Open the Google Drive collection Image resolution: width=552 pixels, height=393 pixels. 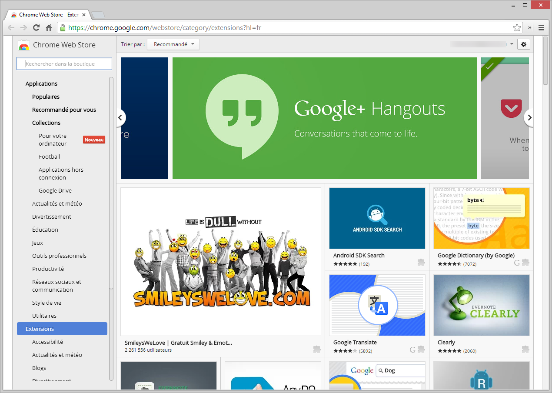[x=55, y=191]
